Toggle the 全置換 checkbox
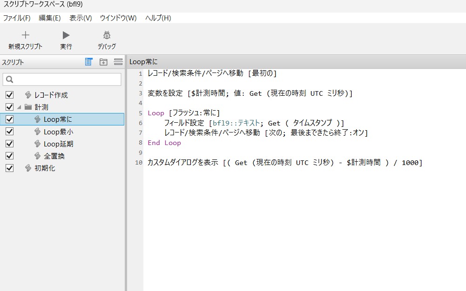 coord(9,156)
